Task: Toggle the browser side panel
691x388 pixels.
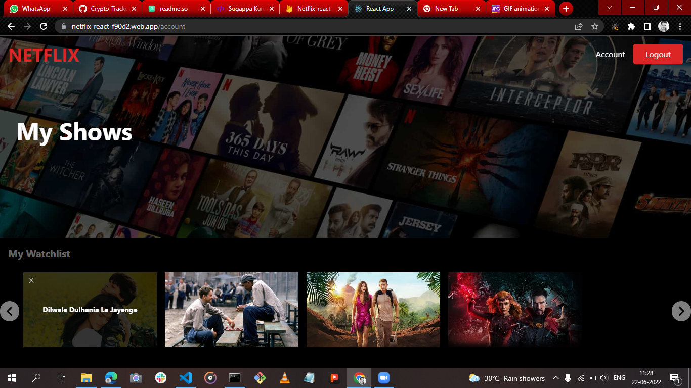Action: [647, 26]
